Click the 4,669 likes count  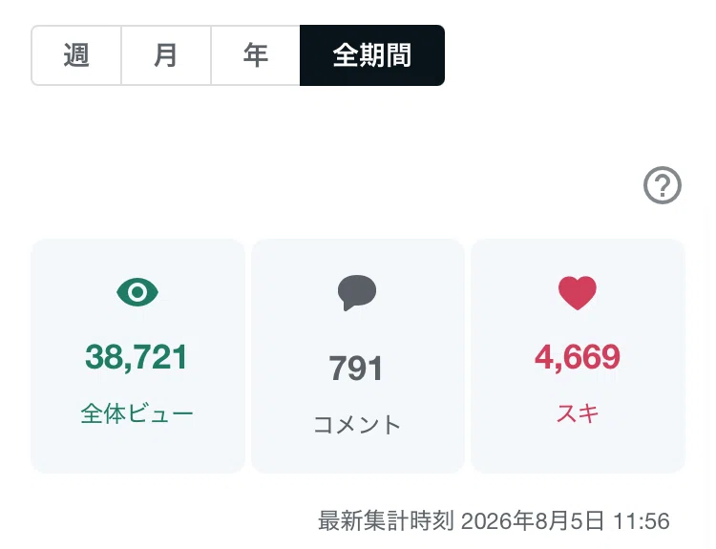coord(578,357)
